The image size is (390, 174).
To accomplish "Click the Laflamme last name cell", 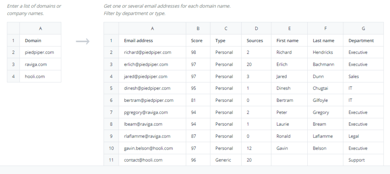I will tap(325, 136).
